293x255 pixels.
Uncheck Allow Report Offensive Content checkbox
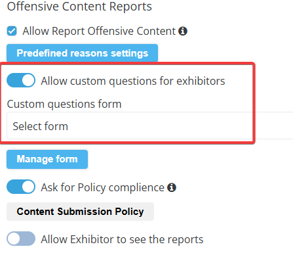coord(12,31)
